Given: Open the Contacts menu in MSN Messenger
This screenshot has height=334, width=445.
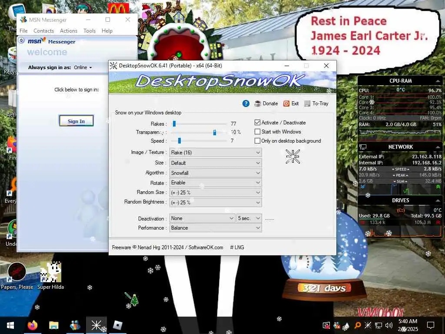Looking at the screenshot, I should coord(44,31).
